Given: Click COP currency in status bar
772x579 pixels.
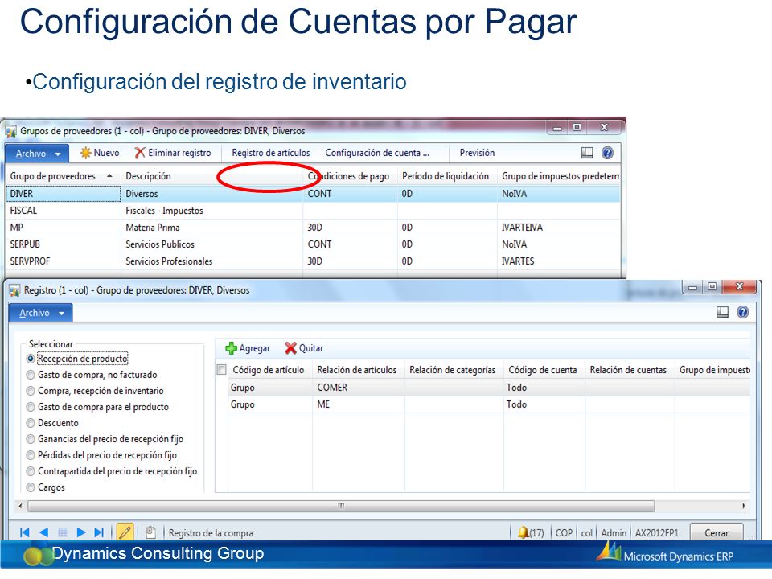Looking at the screenshot, I should tap(564, 532).
